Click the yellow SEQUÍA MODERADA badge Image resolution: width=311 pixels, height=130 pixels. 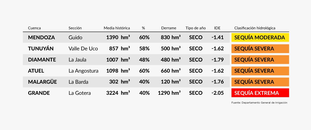[x=260, y=37]
